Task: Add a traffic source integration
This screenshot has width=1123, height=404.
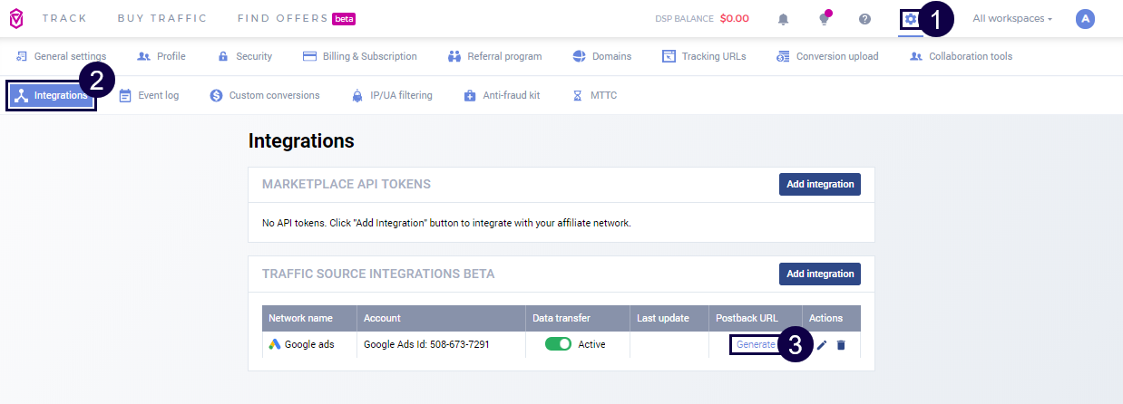Action: point(819,274)
